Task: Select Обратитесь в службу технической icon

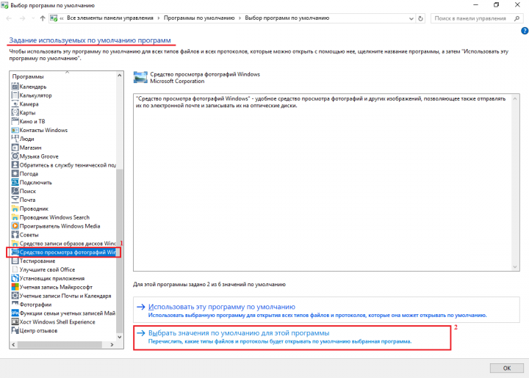Action: click(15, 165)
